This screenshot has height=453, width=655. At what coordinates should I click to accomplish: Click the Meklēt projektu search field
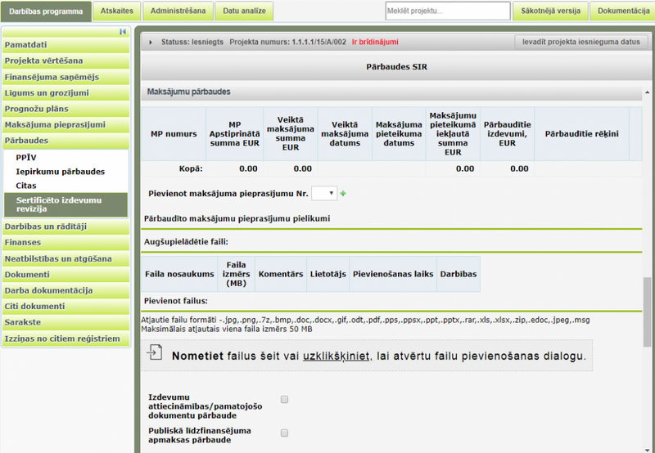447,11
